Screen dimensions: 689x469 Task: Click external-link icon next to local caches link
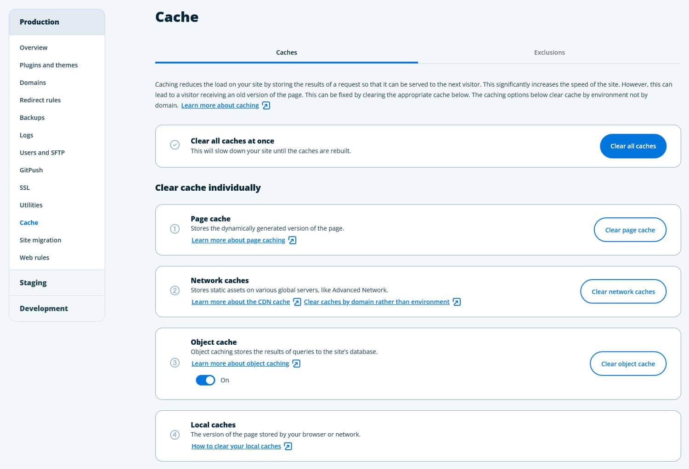[288, 446]
